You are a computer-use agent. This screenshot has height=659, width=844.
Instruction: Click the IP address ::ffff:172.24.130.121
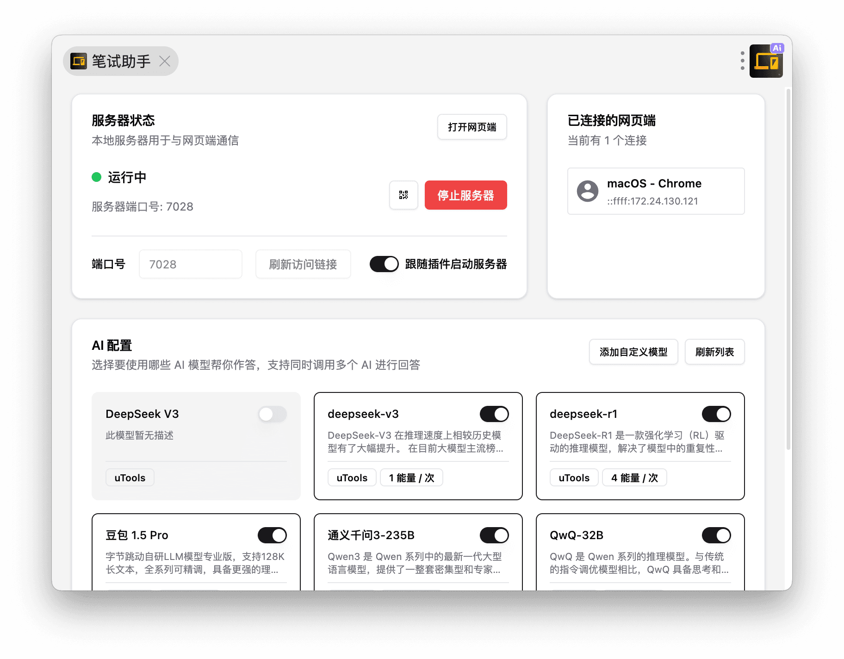click(x=652, y=201)
